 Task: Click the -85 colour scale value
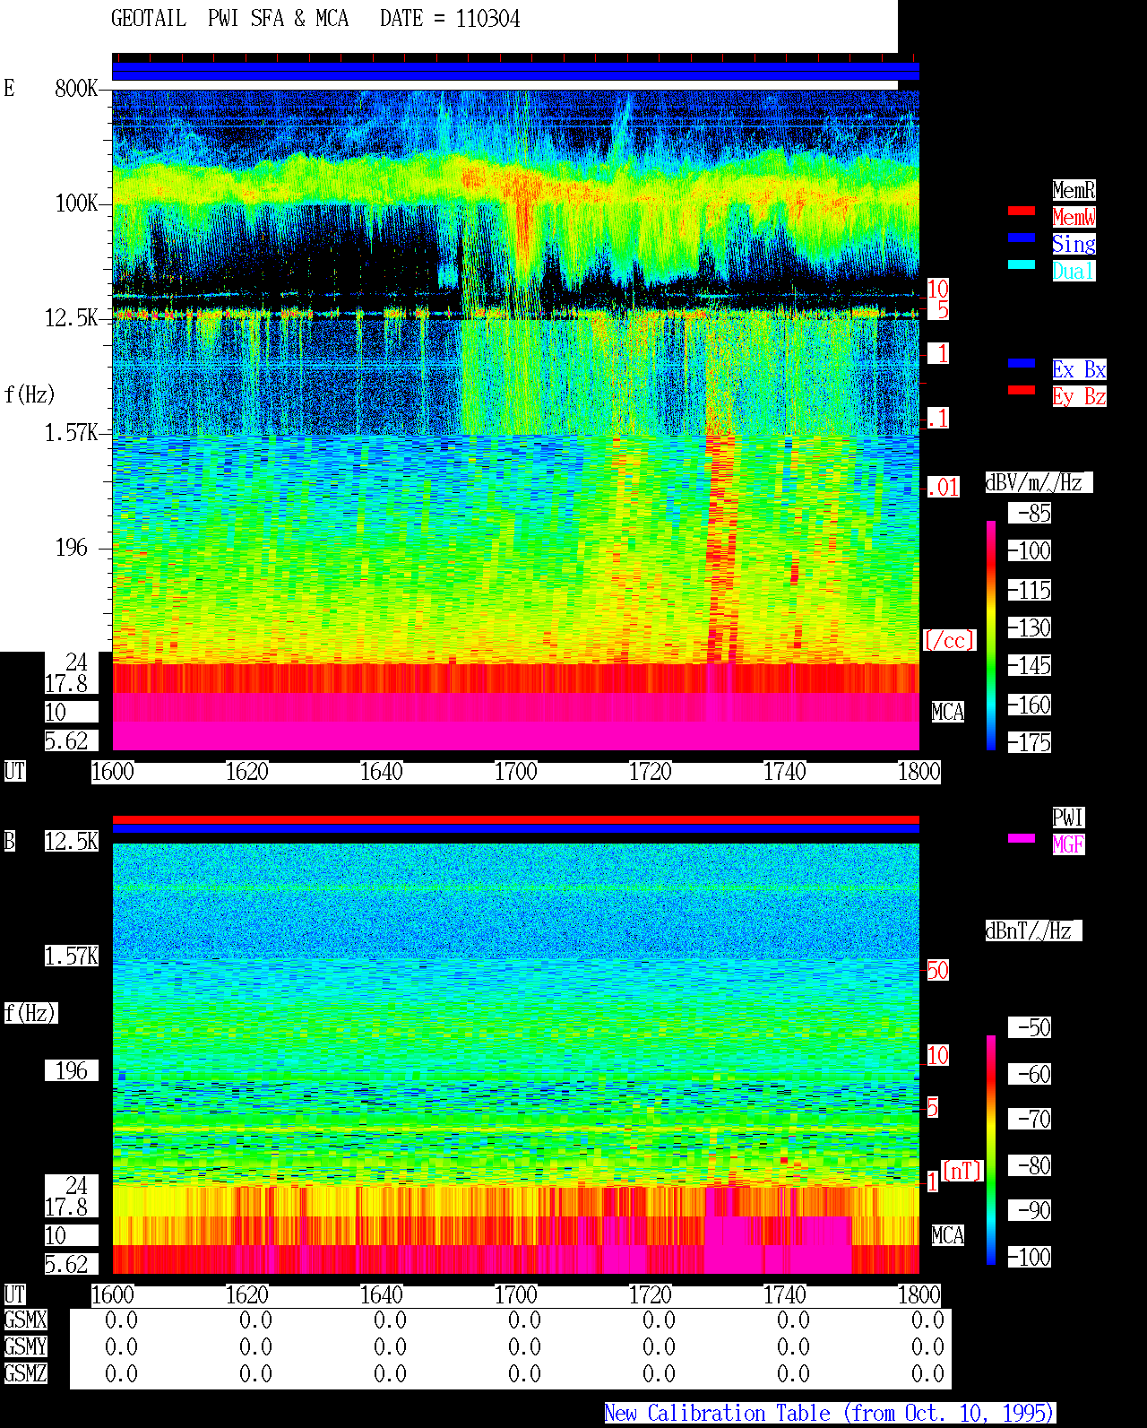tap(1030, 513)
